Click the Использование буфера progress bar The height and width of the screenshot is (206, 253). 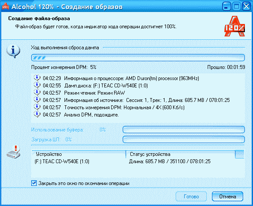(184, 129)
